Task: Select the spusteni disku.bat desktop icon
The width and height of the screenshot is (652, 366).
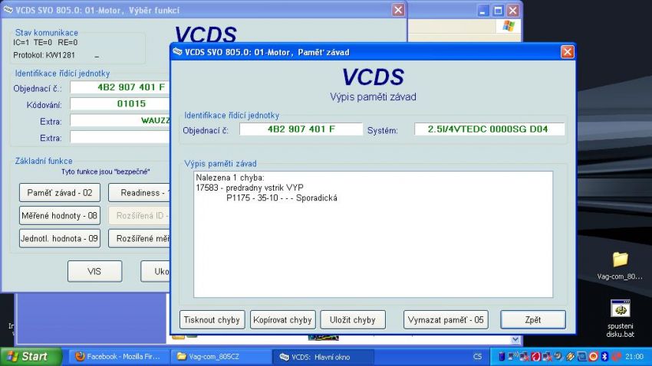Action: pos(620,319)
